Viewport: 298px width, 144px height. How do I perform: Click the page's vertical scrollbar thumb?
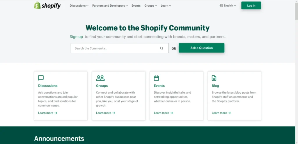(x=297, y=11)
